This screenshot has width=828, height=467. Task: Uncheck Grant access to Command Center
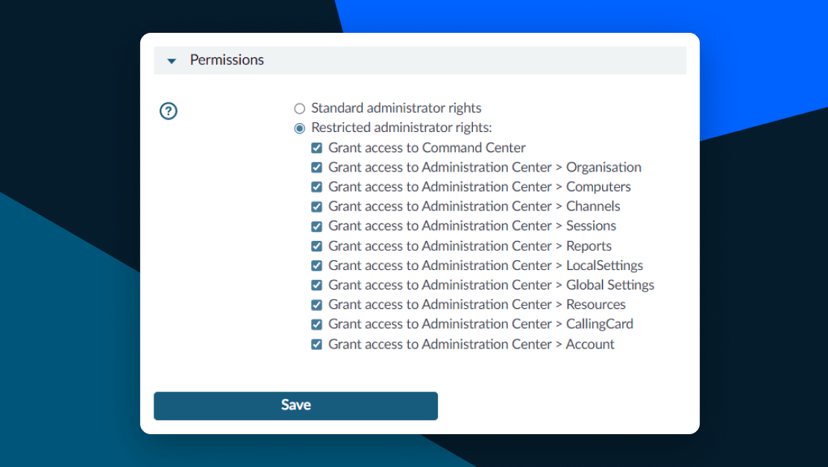tap(316, 148)
